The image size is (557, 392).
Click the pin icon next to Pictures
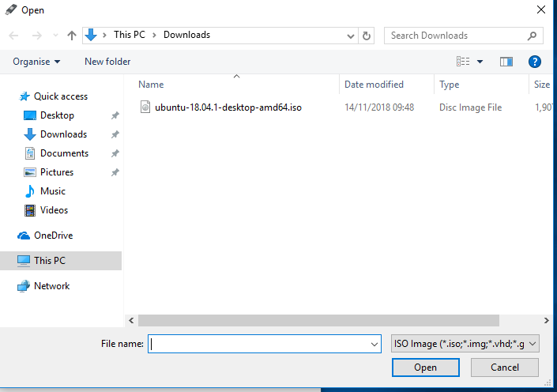(x=115, y=172)
